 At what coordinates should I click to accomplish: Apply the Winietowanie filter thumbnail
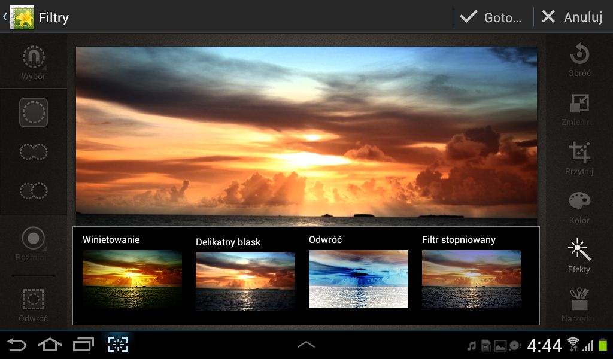click(132, 279)
